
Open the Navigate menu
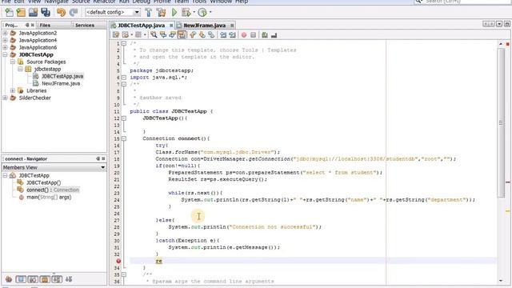pos(56,2)
